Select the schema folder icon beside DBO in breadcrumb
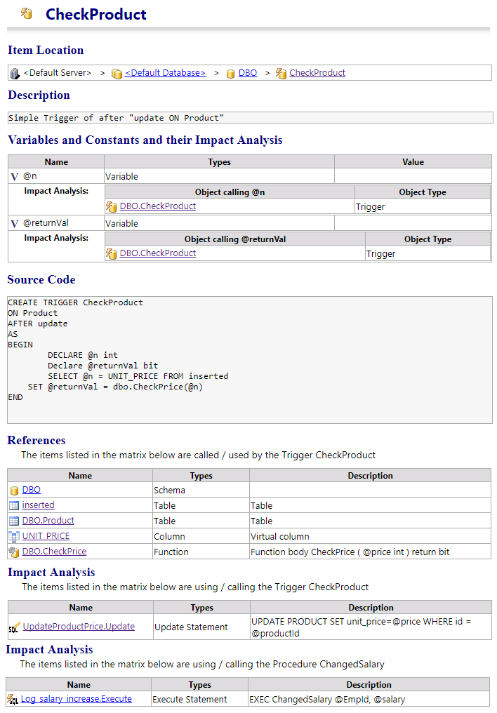This screenshot has width=497, height=713. pos(231,73)
